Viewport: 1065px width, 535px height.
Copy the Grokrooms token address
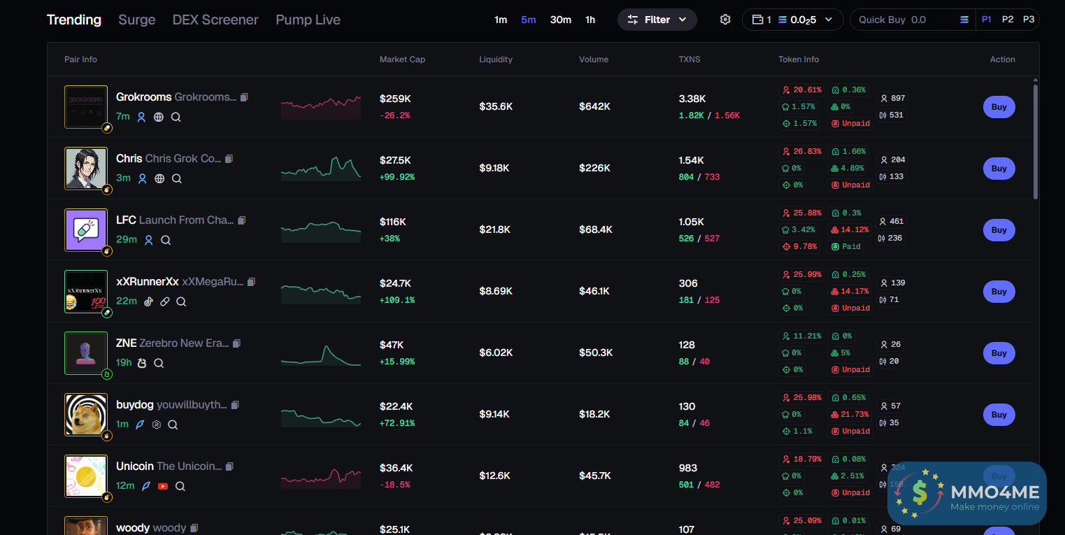click(x=244, y=97)
